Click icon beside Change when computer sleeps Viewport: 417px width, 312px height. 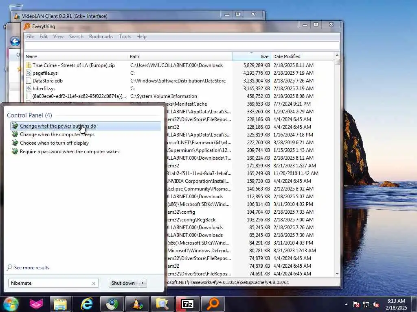point(15,134)
